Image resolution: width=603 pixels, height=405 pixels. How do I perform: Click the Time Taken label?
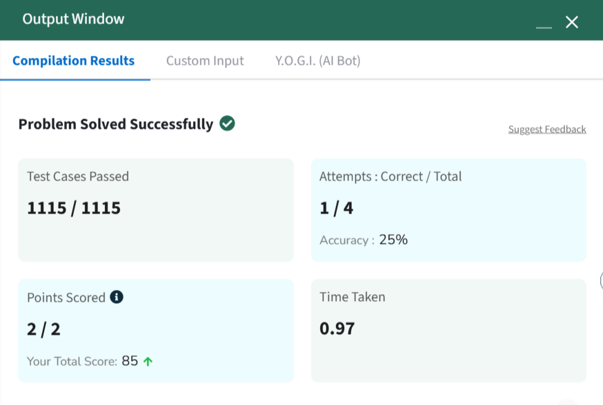(353, 297)
